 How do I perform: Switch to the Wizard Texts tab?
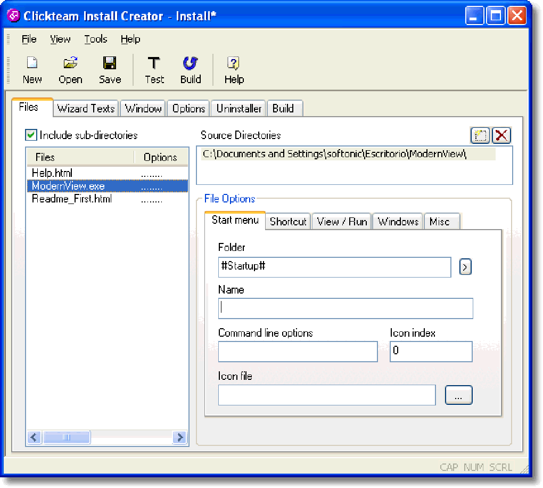pos(86,109)
